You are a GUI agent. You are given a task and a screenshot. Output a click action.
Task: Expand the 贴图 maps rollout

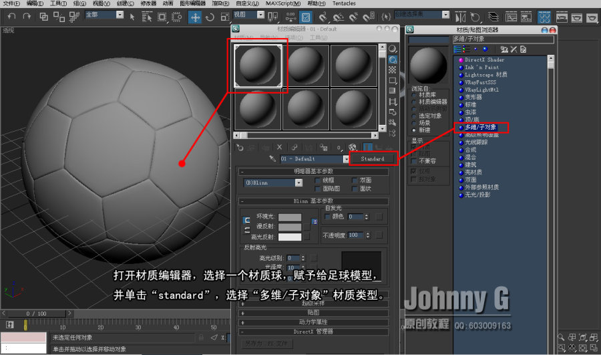coord(313,313)
